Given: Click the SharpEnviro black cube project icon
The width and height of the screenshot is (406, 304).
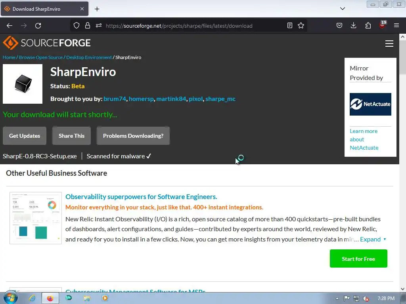Looking at the screenshot, I should coord(23,84).
